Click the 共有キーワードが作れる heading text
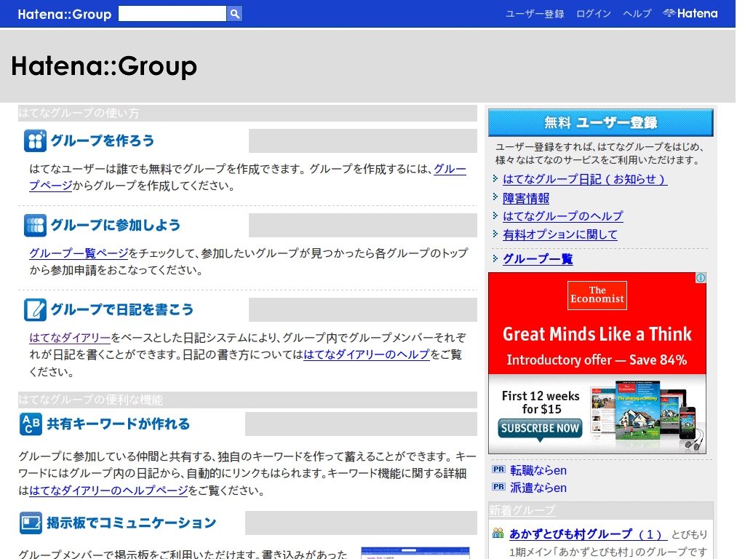Screen dimensions: 745x559 (x=119, y=424)
